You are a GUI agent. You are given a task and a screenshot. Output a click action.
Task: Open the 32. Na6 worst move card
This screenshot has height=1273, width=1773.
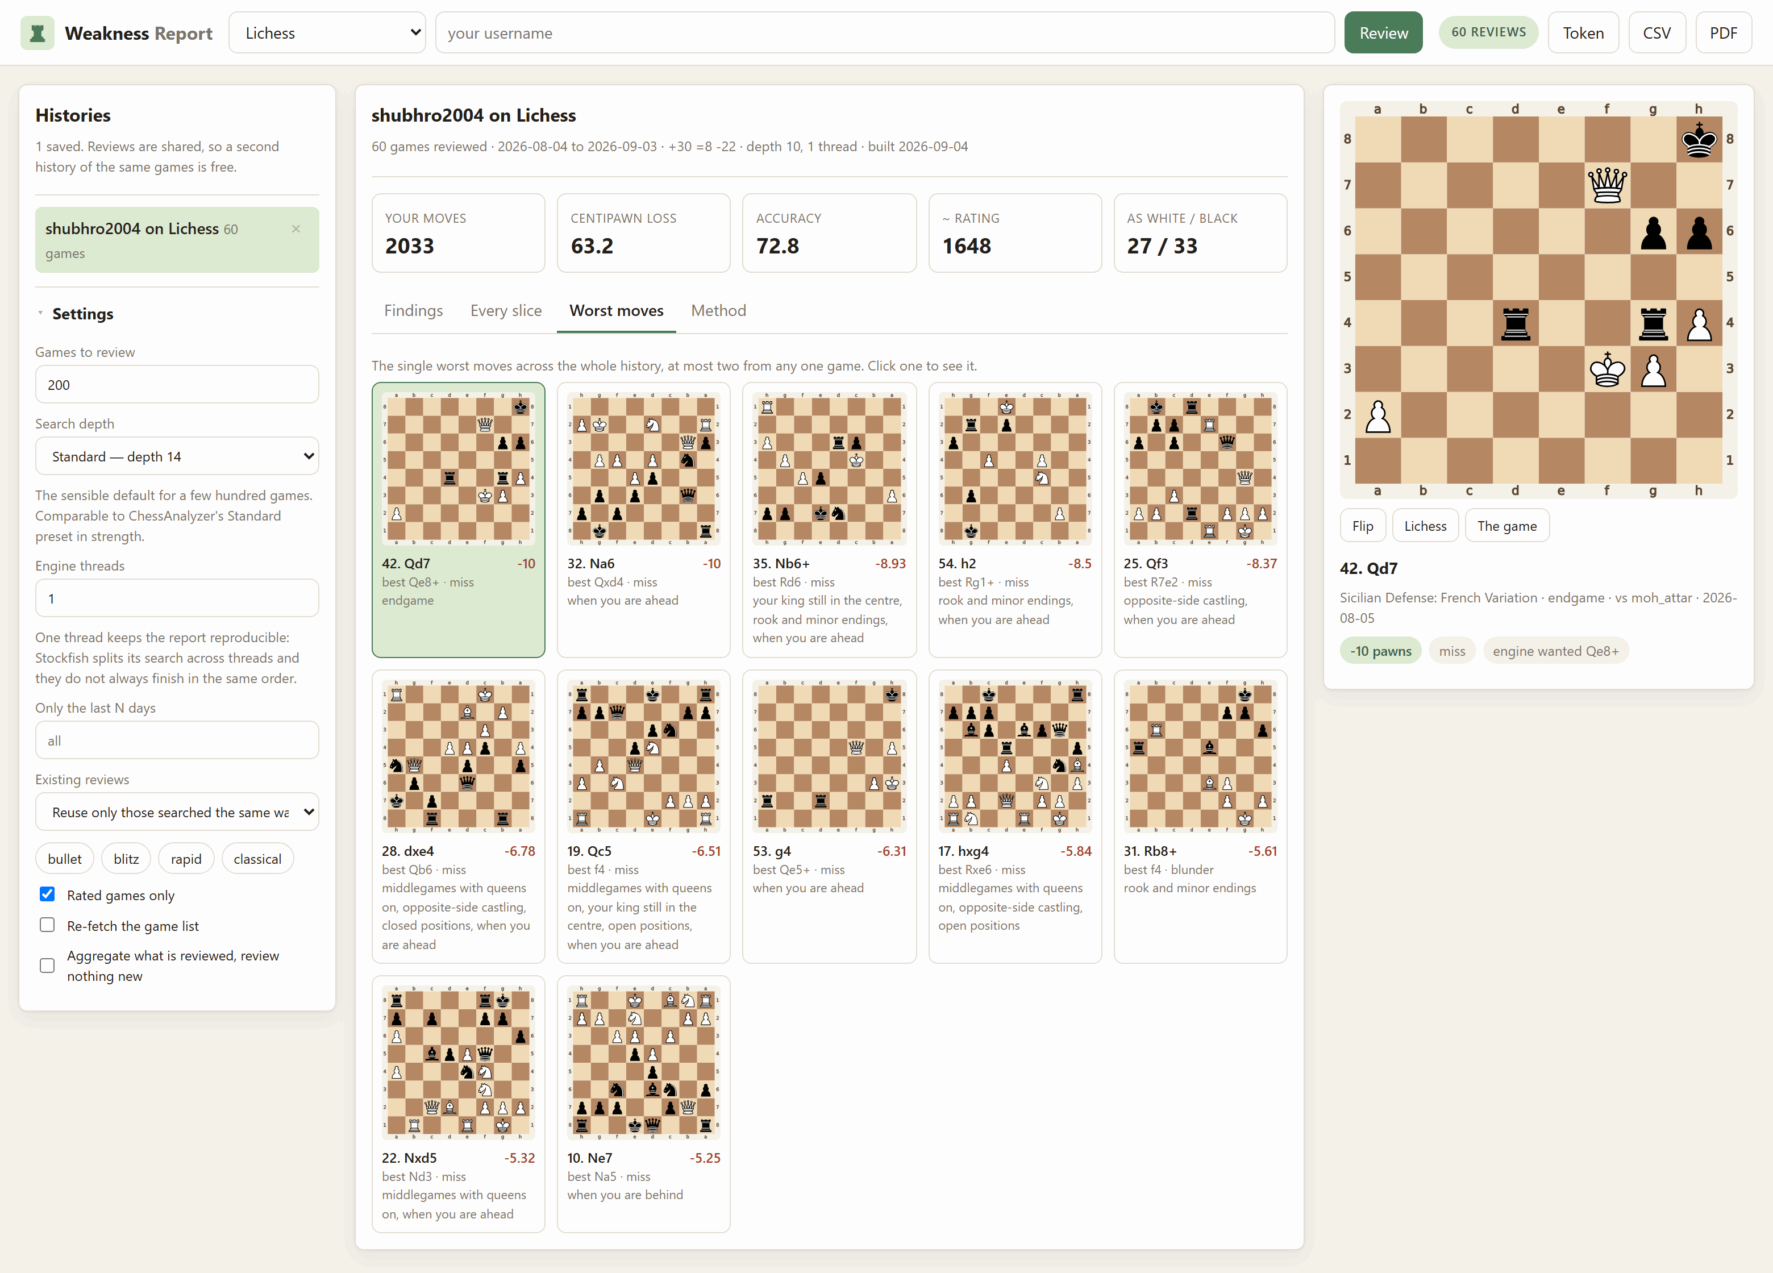[643, 520]
